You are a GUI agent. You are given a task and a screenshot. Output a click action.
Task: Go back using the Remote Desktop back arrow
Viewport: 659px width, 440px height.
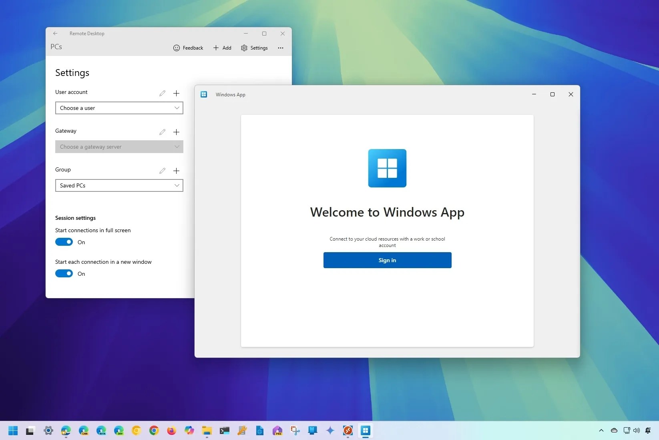click(x=55, y=34)
